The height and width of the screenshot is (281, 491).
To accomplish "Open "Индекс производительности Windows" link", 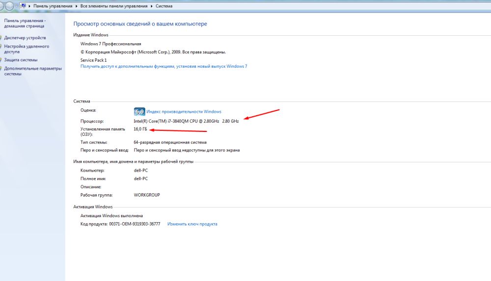I will click(184, 112).
